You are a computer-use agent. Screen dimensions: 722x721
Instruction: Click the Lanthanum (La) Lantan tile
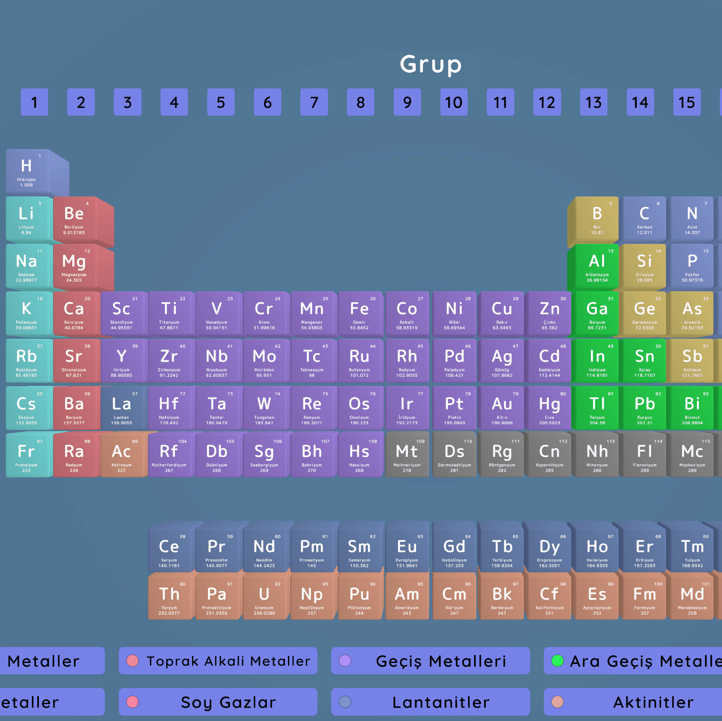click(121, 409)
